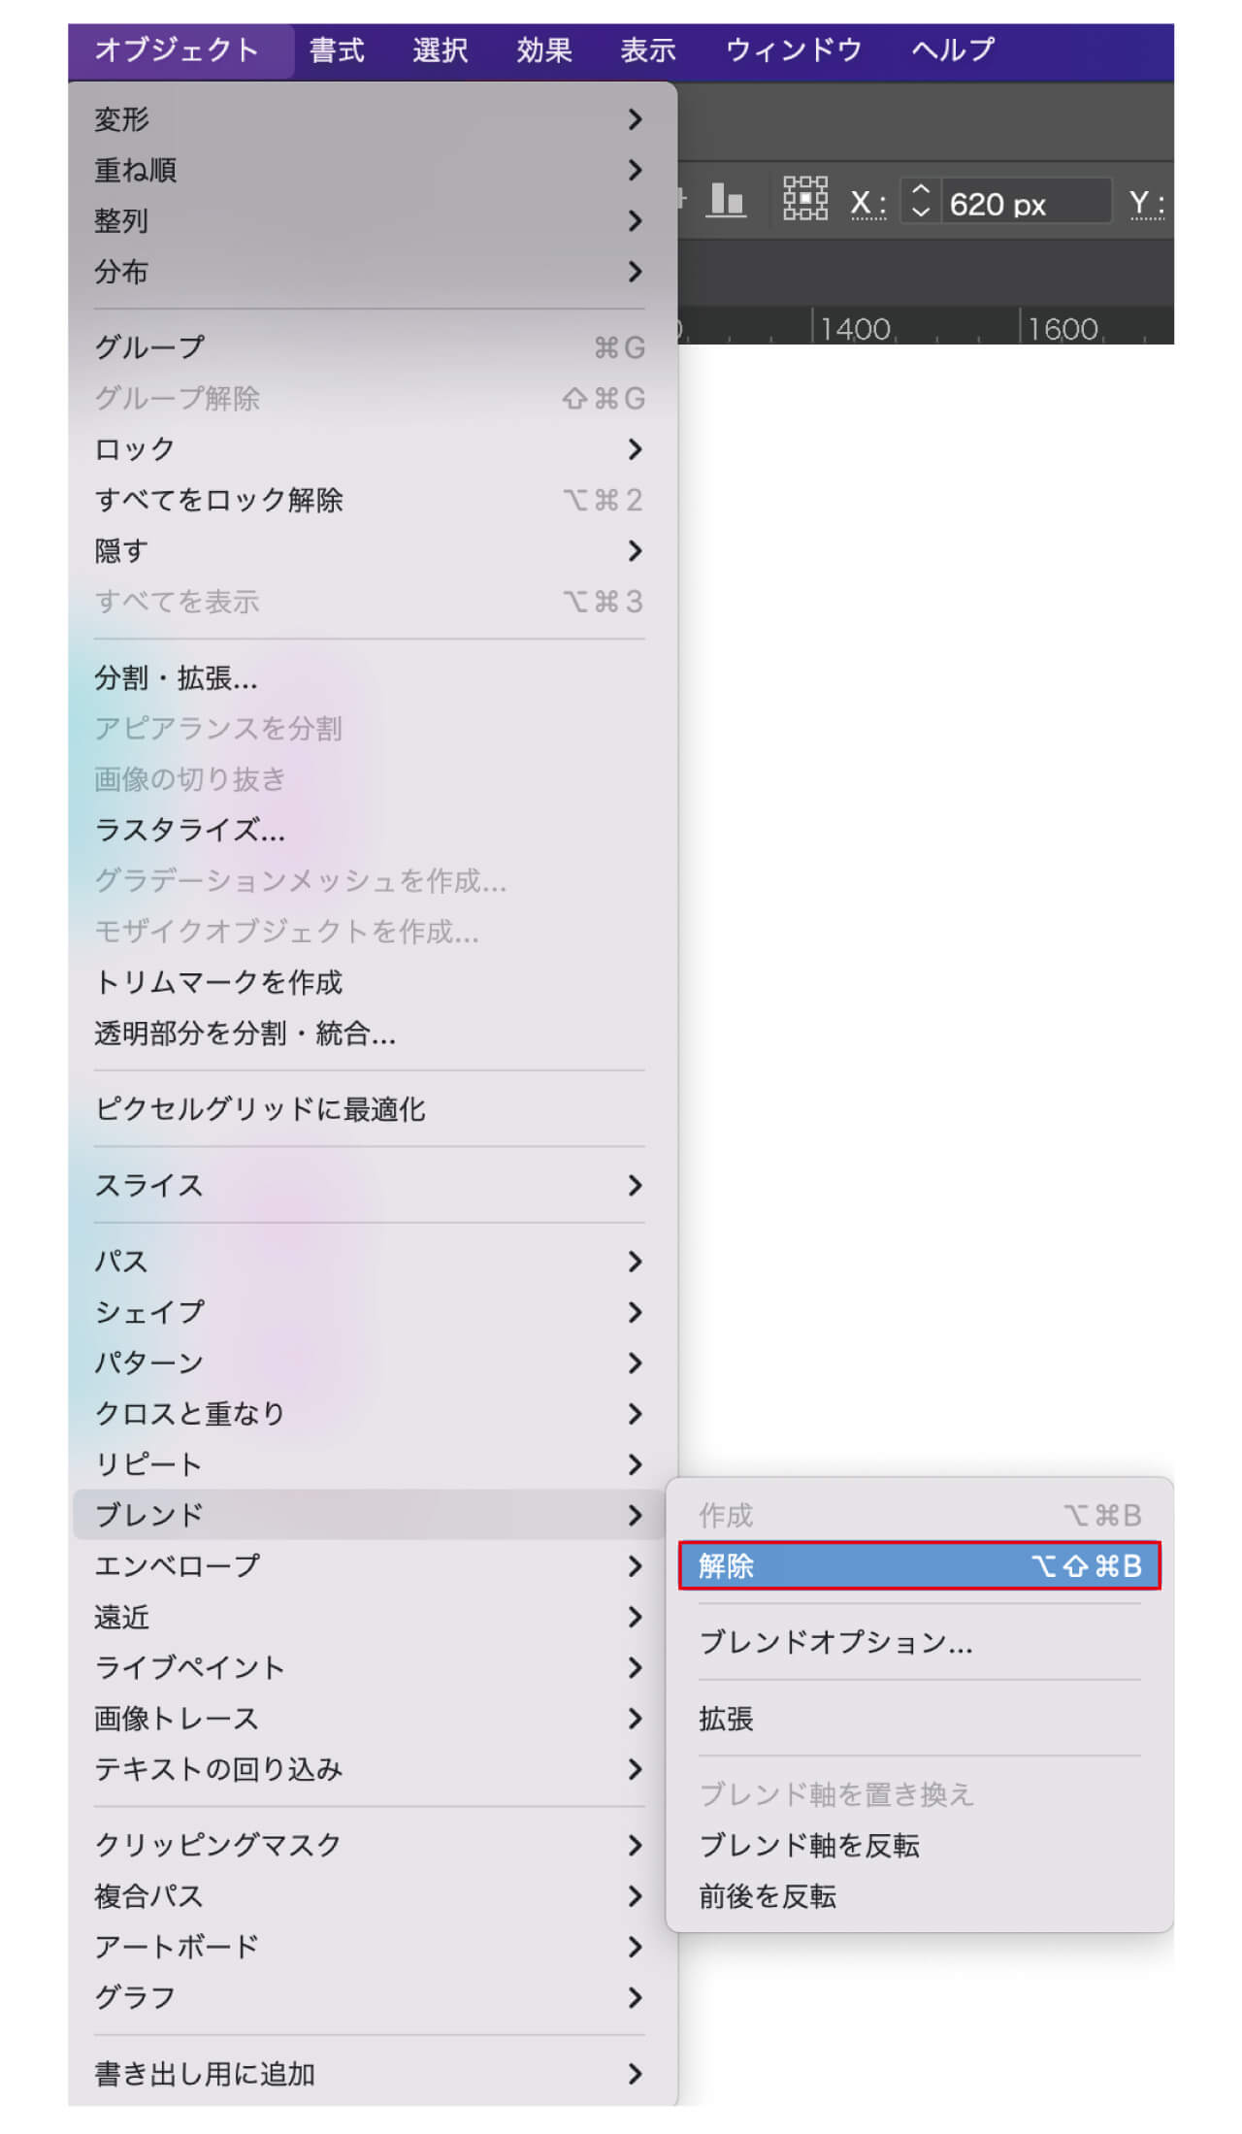Choose 透明部分を分割・統合...
This screenshot has width=1242, height=2134.
pos(369,1034)
